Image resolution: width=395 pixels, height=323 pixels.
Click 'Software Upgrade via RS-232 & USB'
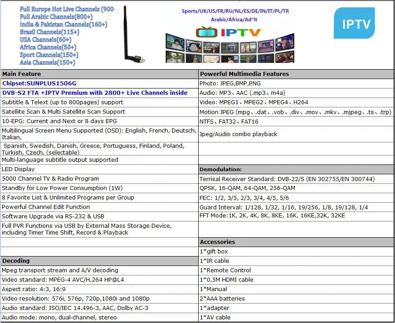pos(99,217)
